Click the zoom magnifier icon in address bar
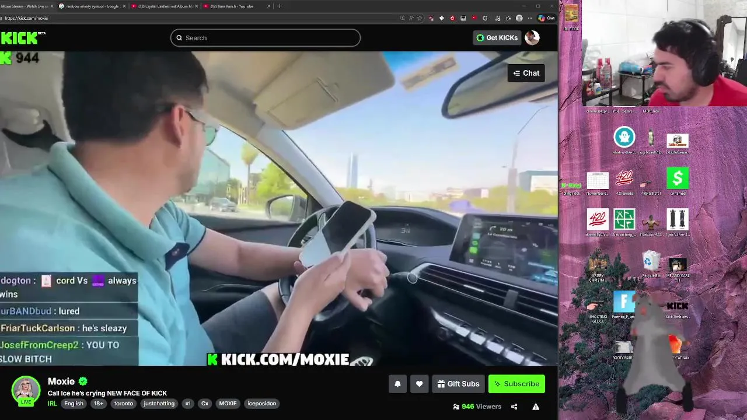This screenshot has width=747, height=420. [x=402, y=18]
